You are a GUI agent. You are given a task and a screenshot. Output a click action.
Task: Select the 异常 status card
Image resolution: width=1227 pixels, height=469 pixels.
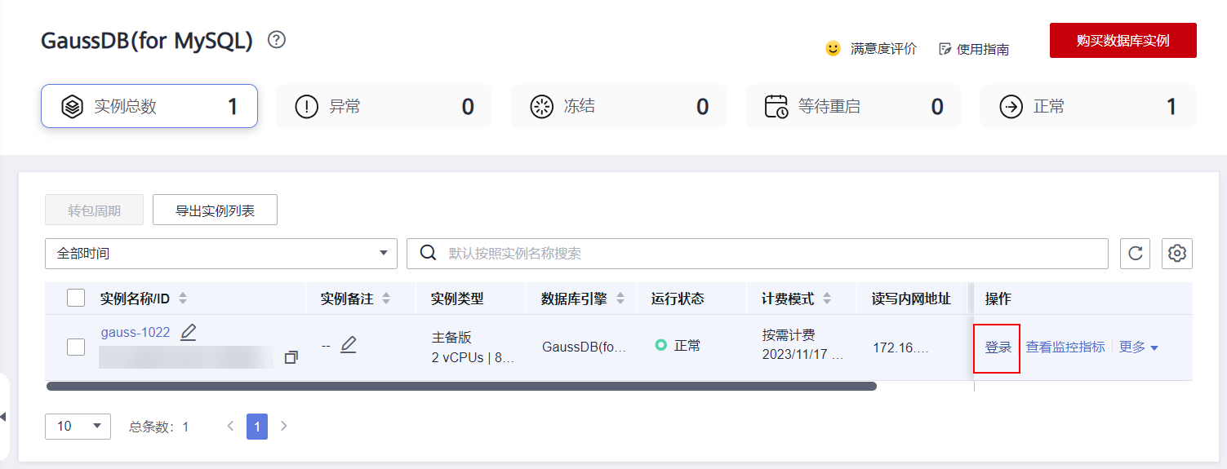384,106
